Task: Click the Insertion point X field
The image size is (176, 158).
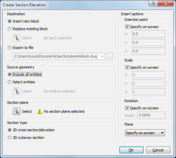Action: pyautogui.click(x=148, y=34)
